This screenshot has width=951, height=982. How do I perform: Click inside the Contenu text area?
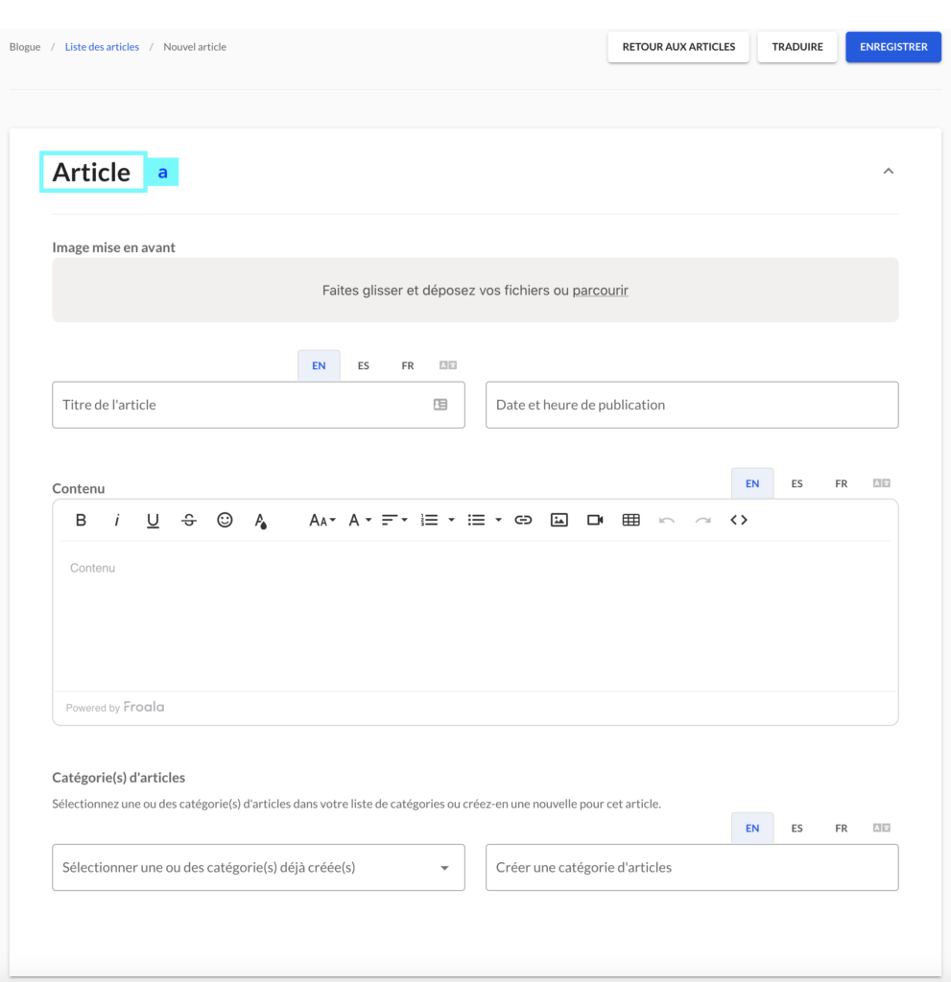[475, 616]
